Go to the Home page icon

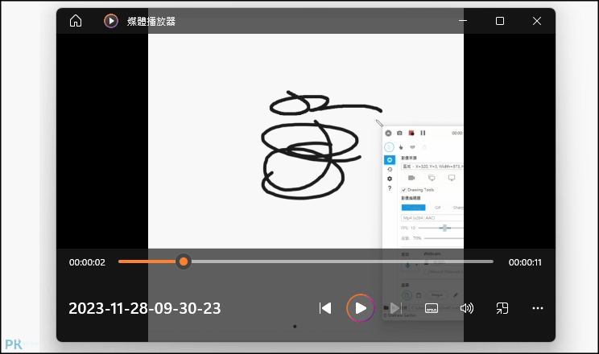click(x=76, y=21)
